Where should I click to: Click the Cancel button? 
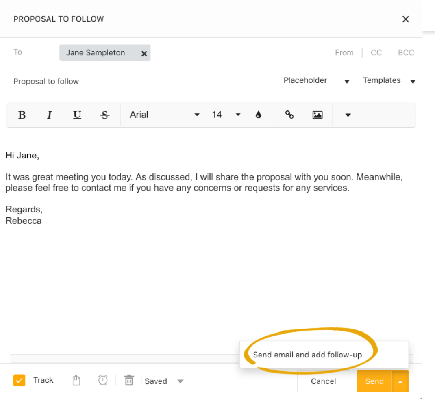[323, 381]
